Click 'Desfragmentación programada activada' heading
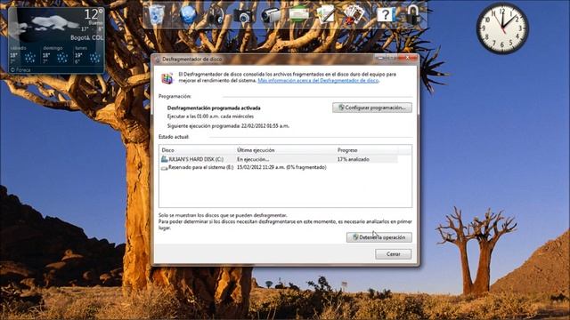Image resolution: width=570 pixels, height=320 pixels. point(214,108)
